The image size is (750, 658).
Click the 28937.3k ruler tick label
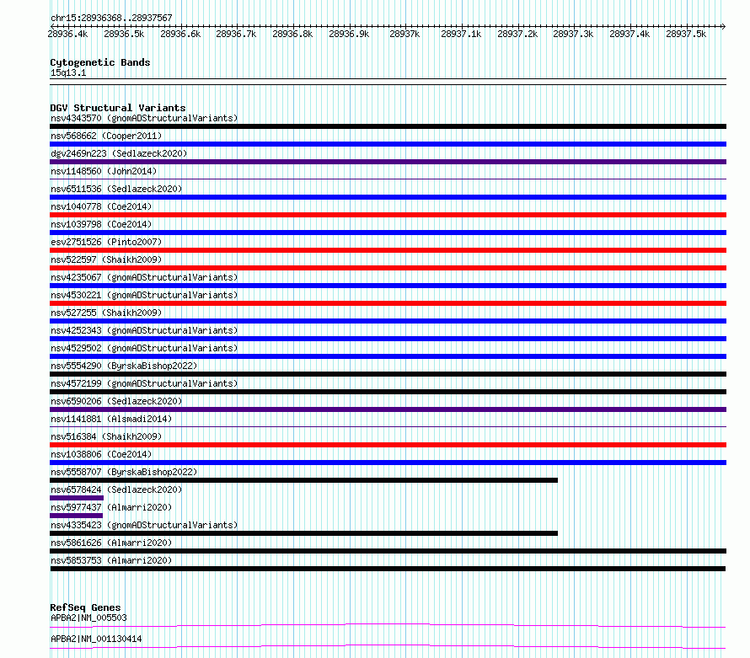tap(573, 34)
